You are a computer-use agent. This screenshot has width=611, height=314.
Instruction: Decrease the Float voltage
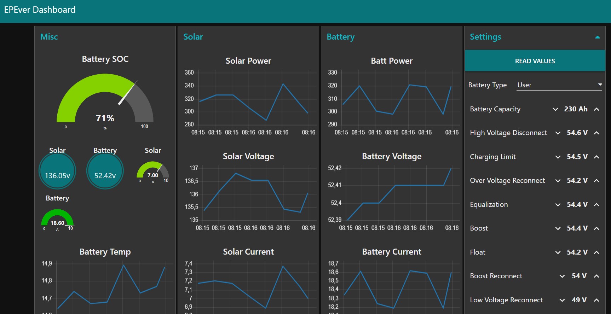pyautogui.click(x=558, y=252)
